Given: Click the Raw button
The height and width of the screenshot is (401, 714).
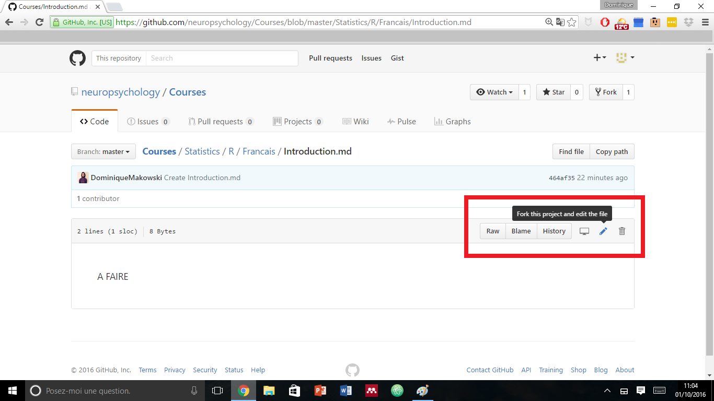Looking at the screenshot, I should (493, 231).
